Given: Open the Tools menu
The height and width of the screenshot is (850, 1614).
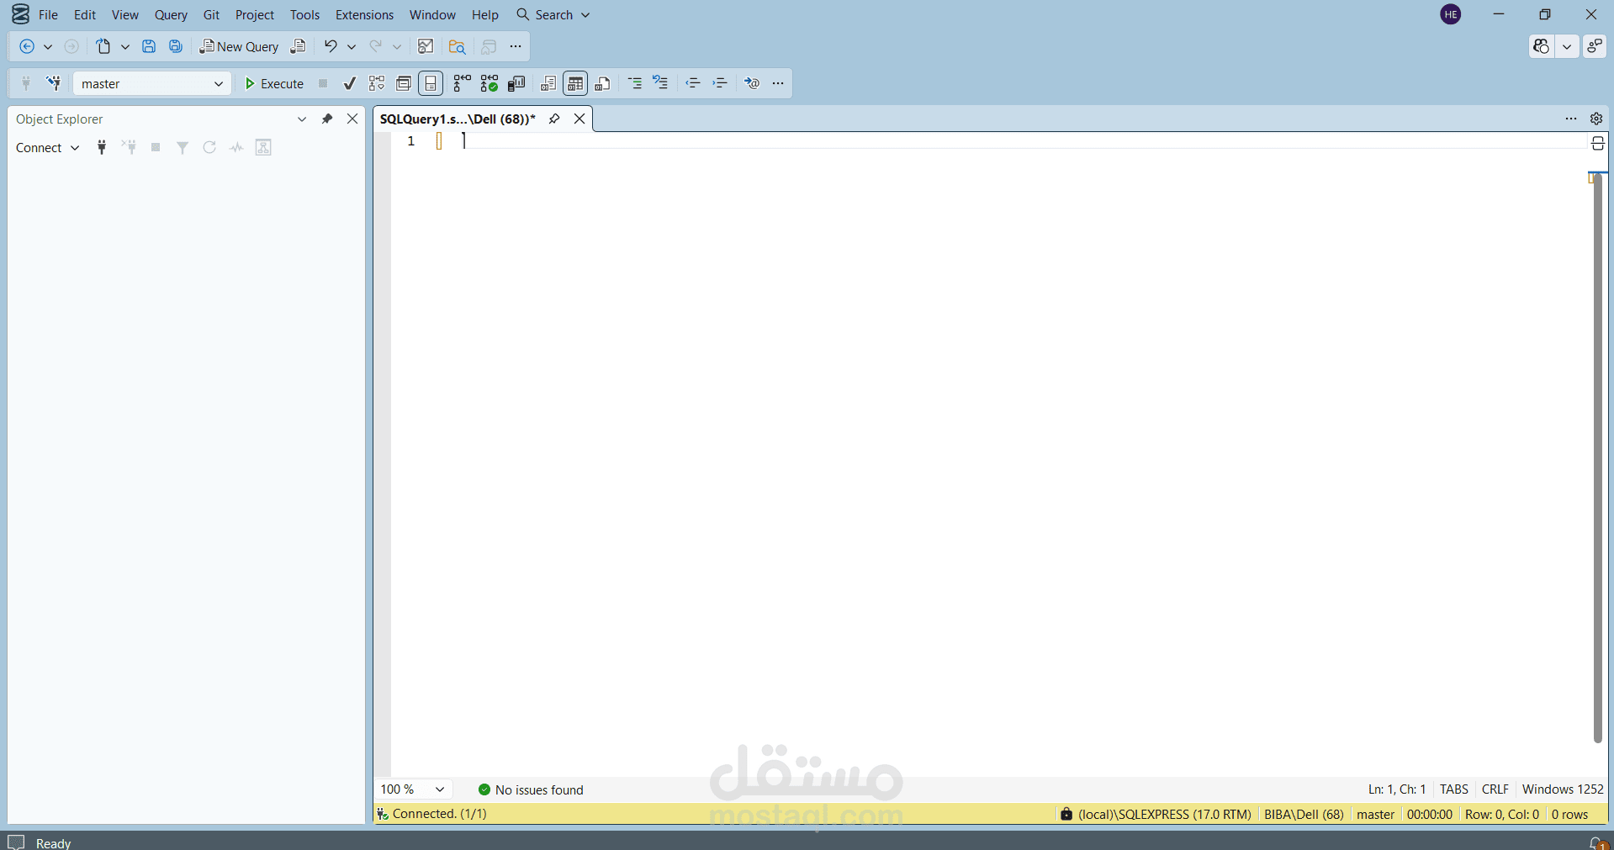Looking at the screenshot, I should coord(304,14).
